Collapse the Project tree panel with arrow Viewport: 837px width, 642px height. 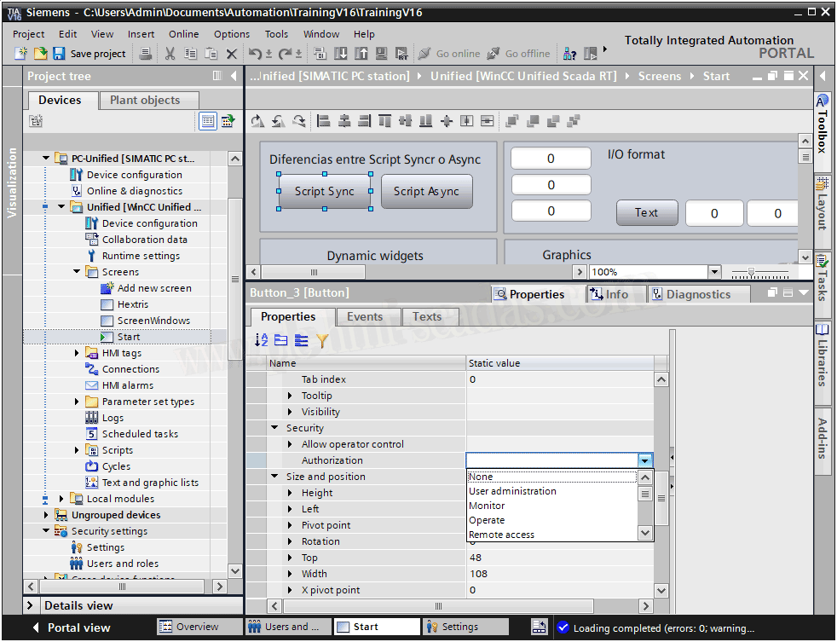(234, 76)
